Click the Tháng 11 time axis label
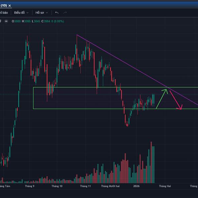The image size is (198, 198). [85, 186]
